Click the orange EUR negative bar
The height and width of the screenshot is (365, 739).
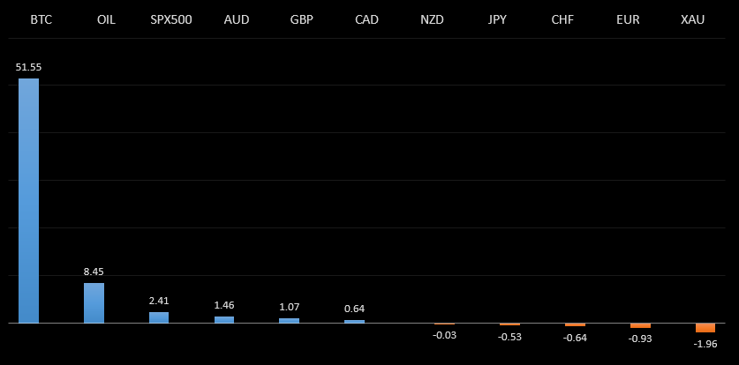(x=640, y=325)
